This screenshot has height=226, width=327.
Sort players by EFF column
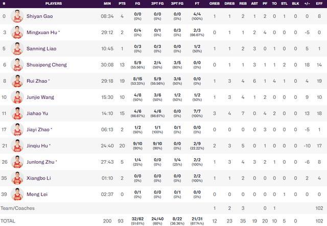coord(319,4)
